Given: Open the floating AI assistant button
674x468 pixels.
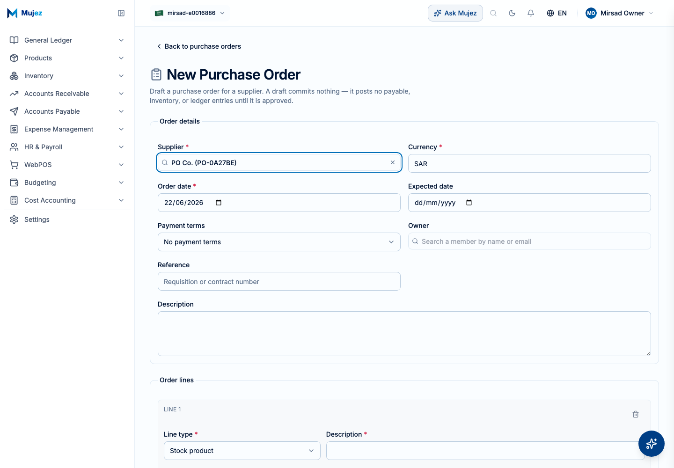Looking at the screenshot, I should coord(652,444).
